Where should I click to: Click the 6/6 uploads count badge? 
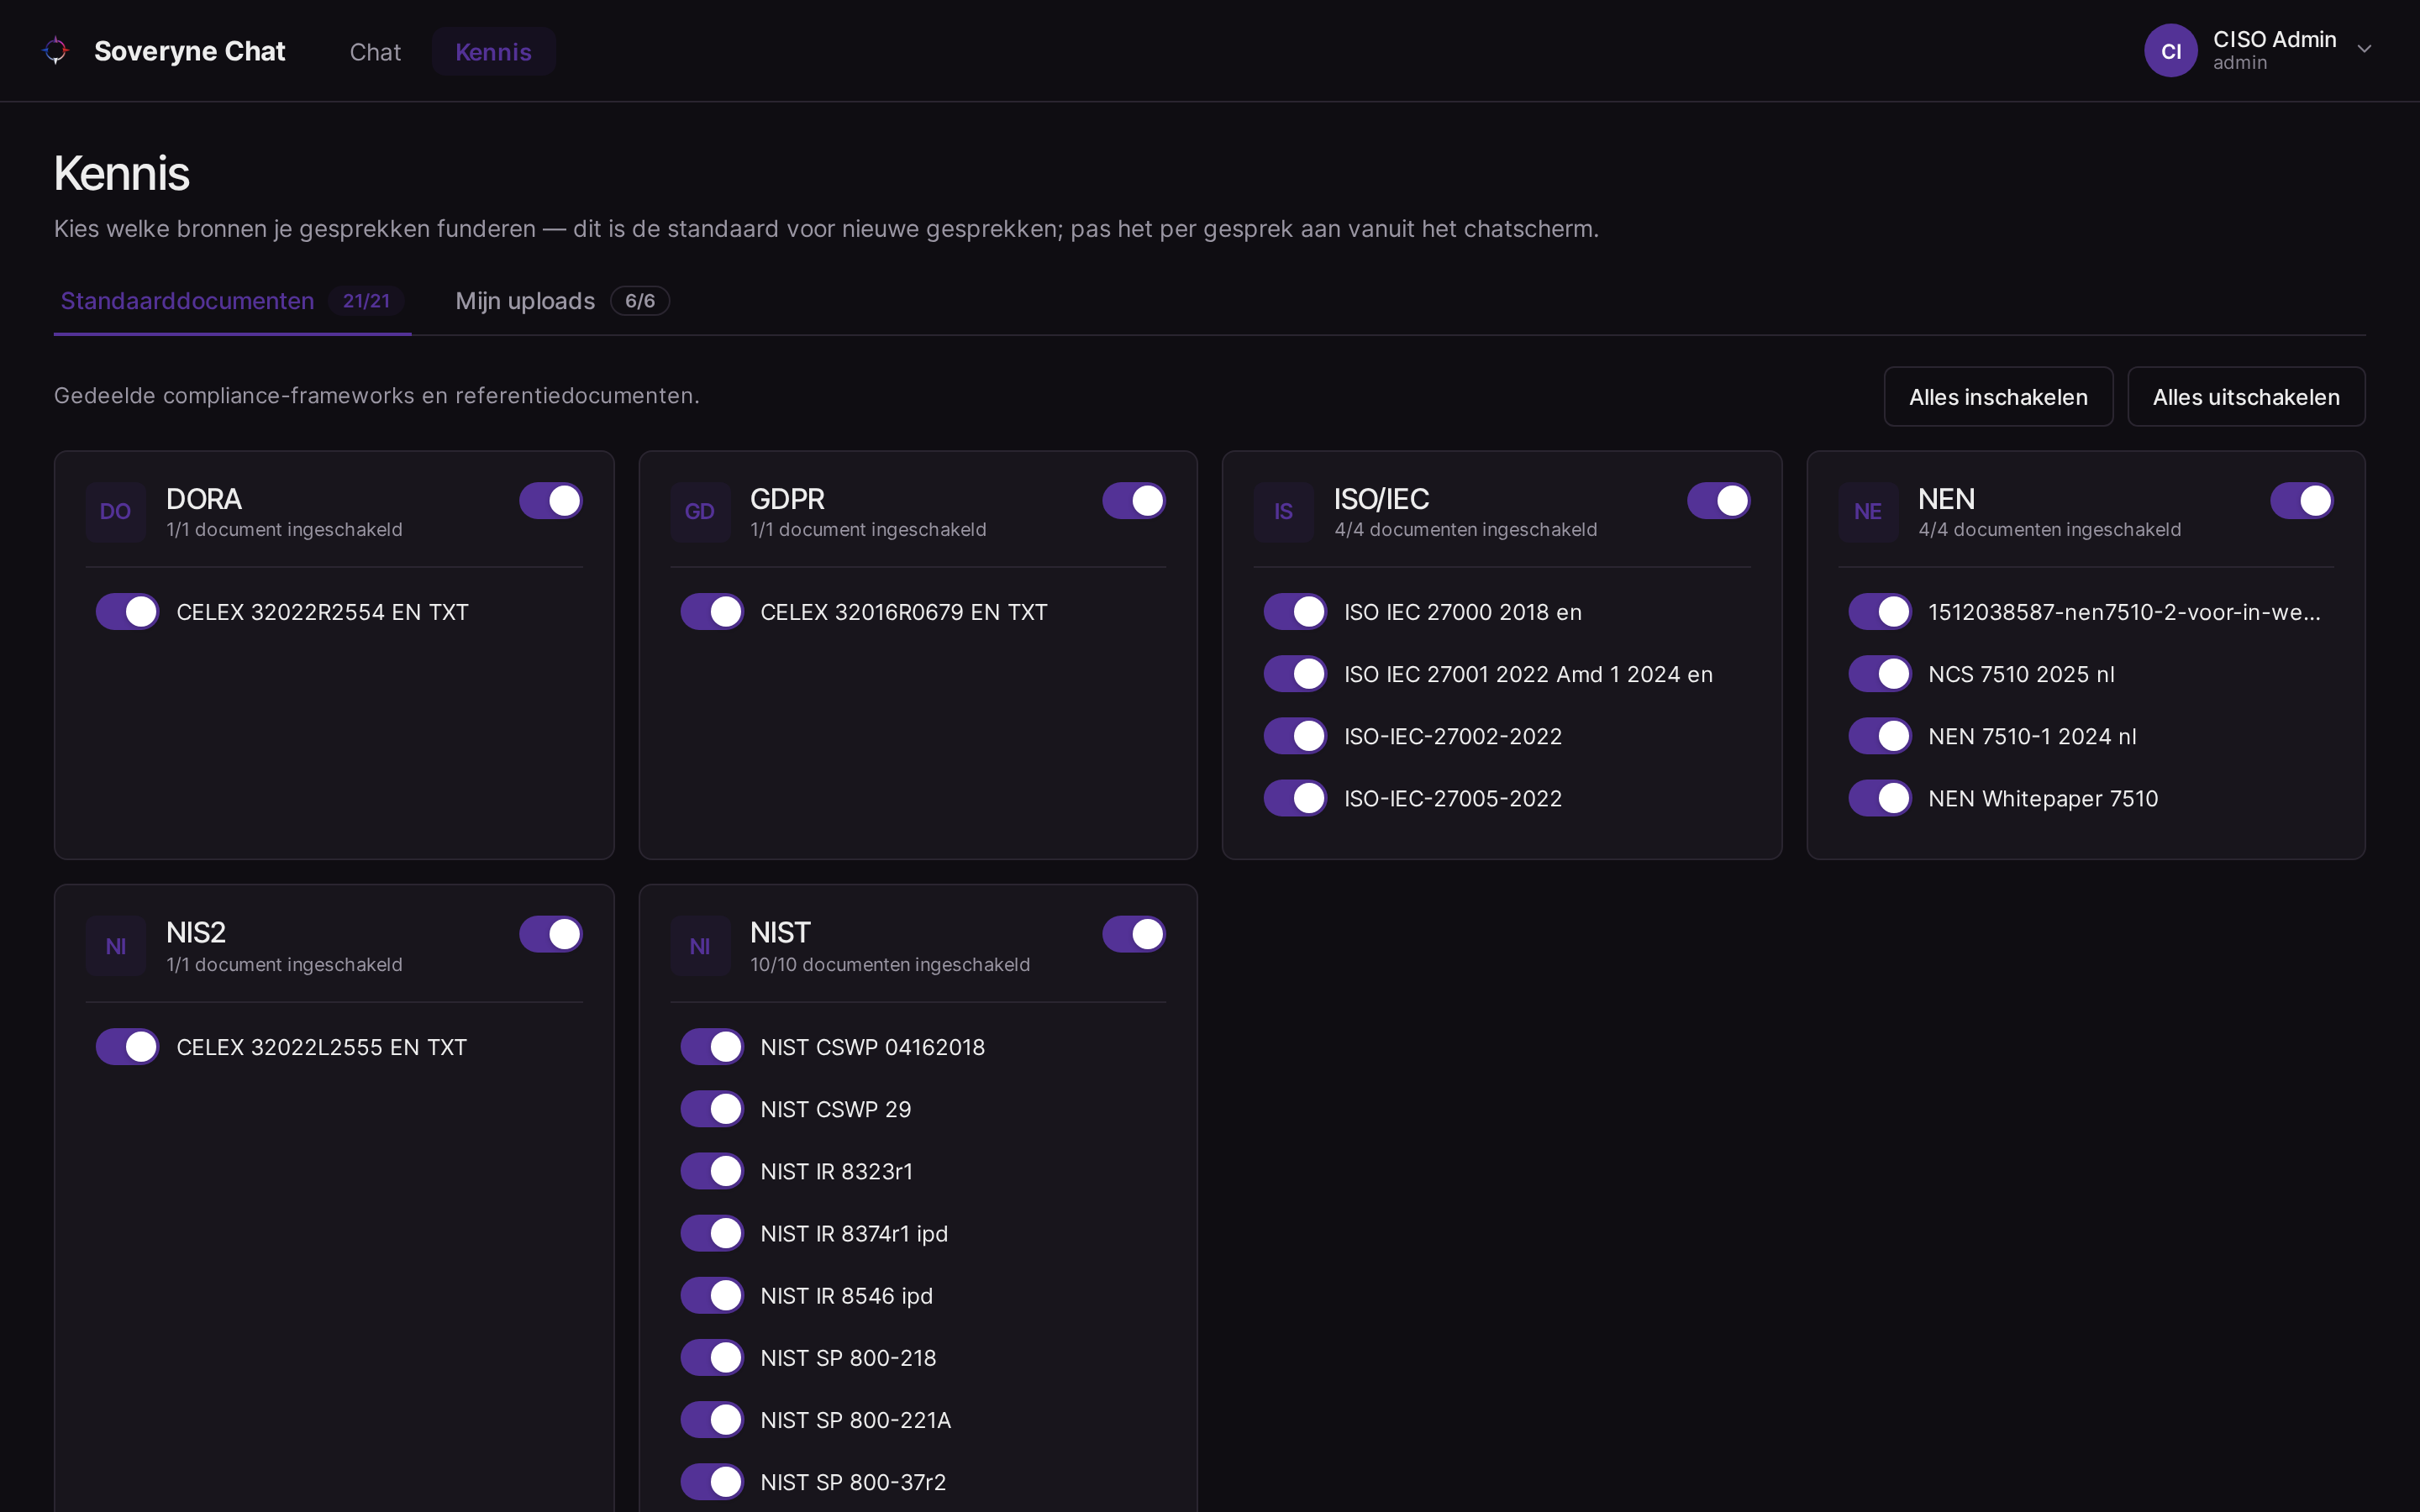(640, 301)
